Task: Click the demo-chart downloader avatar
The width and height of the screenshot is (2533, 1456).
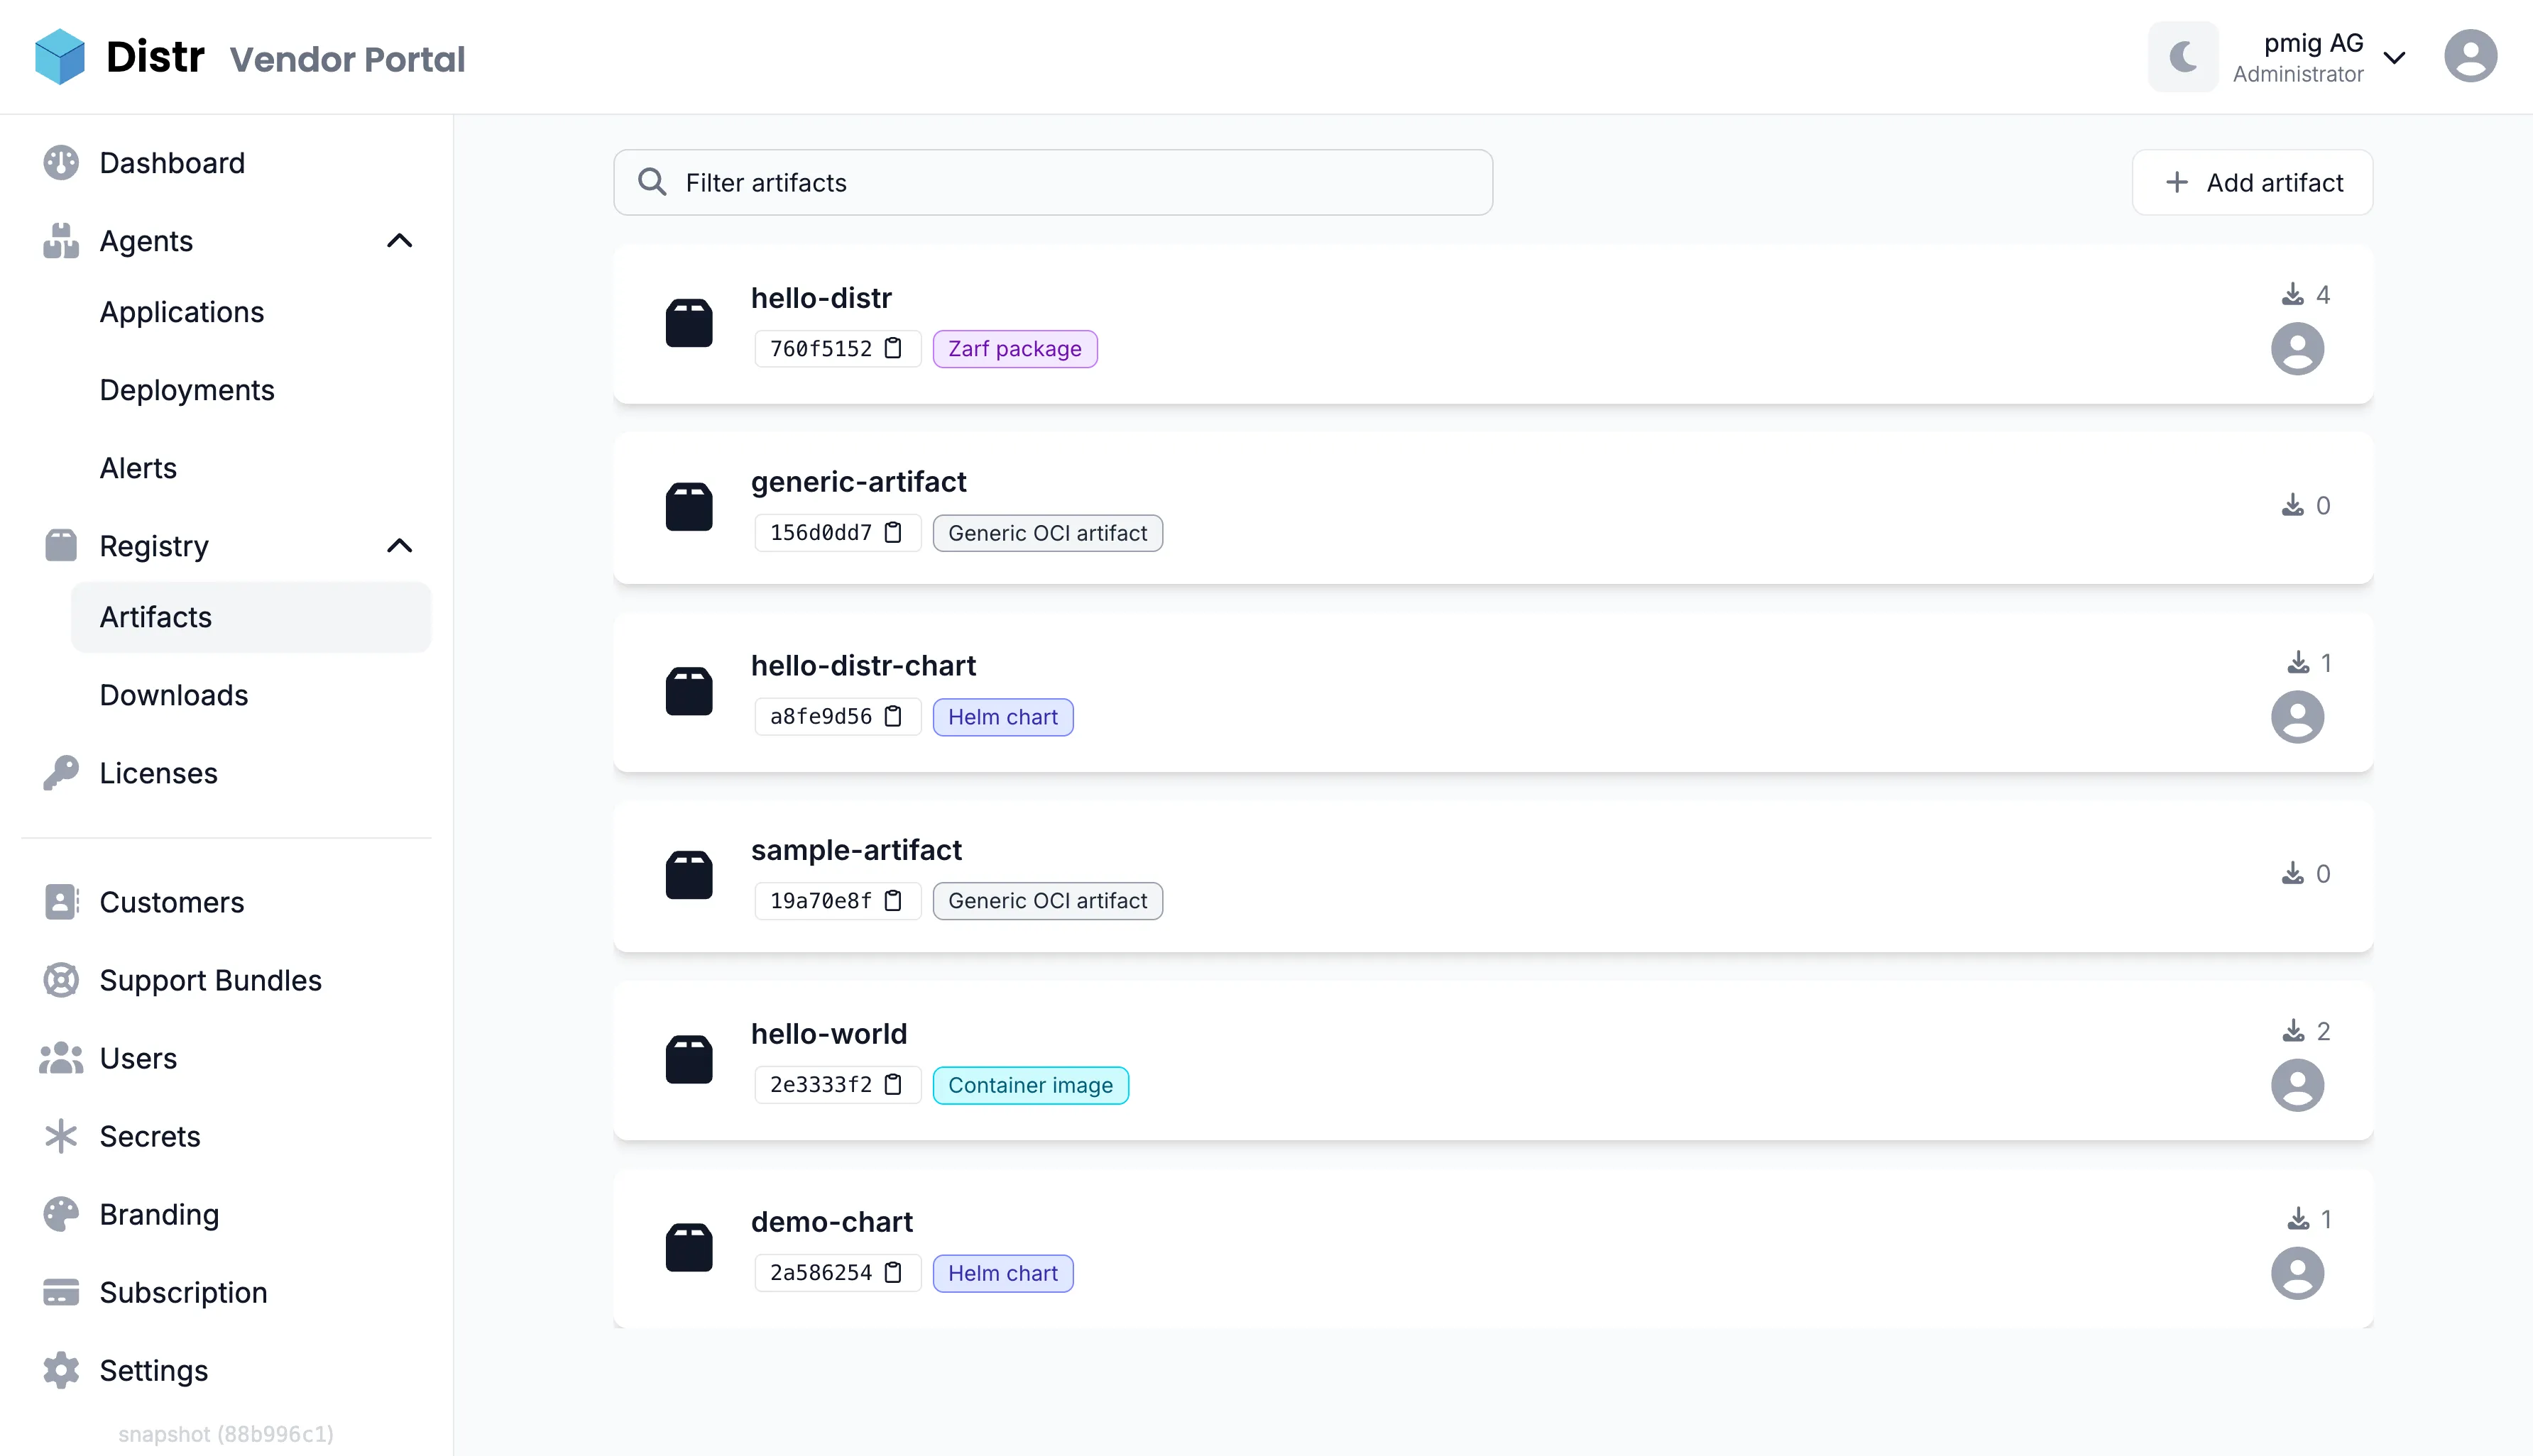Action: 2297,1273
